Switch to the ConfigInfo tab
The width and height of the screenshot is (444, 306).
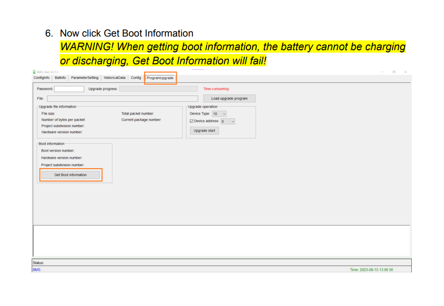pyautogui.click(x=41, y=78)
